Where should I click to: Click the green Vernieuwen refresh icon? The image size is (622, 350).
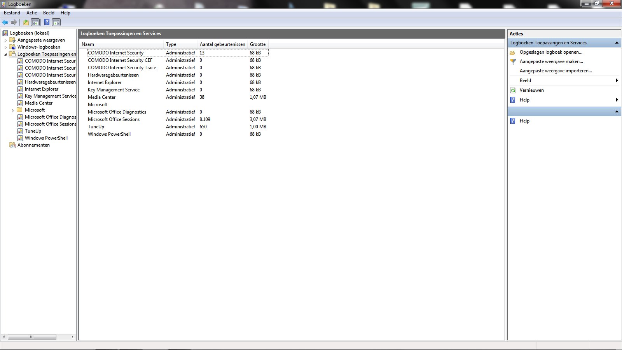coord(513,90)
